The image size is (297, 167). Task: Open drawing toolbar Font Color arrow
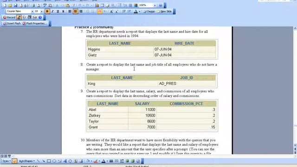(x=107, y=161)
